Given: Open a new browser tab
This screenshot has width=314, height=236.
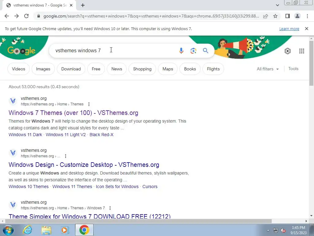Looking at the screenshot, I should click(x=83, y=6).
